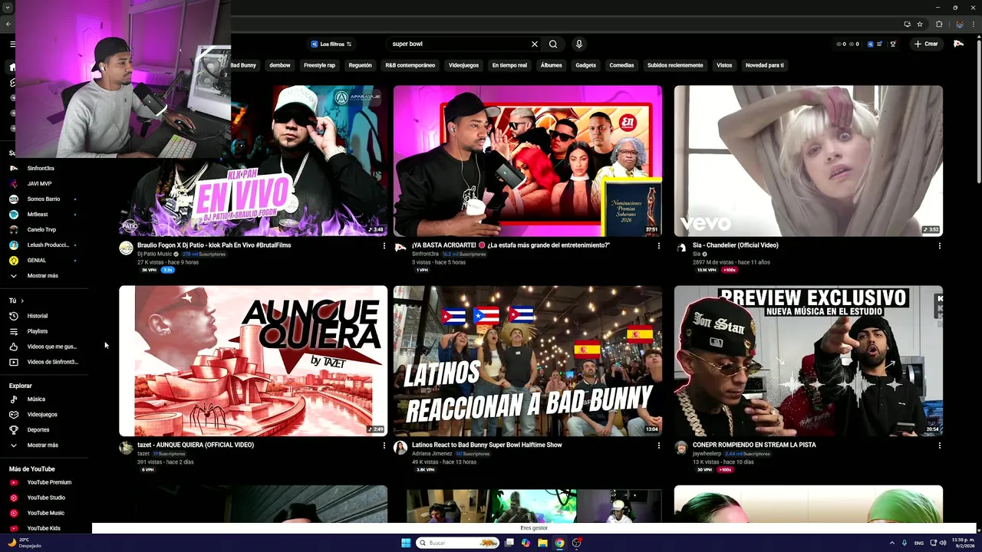
Task: Open options menu for CONEPR ROMPIENDO video
Action: (939, 445)
